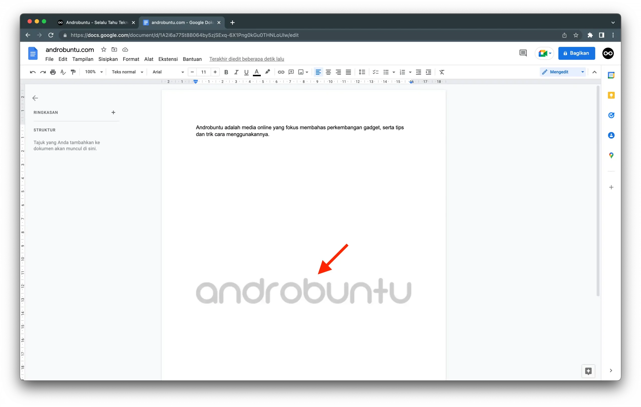
Task: Open the 100% zoom dropdown
Action: click(93, 72)
